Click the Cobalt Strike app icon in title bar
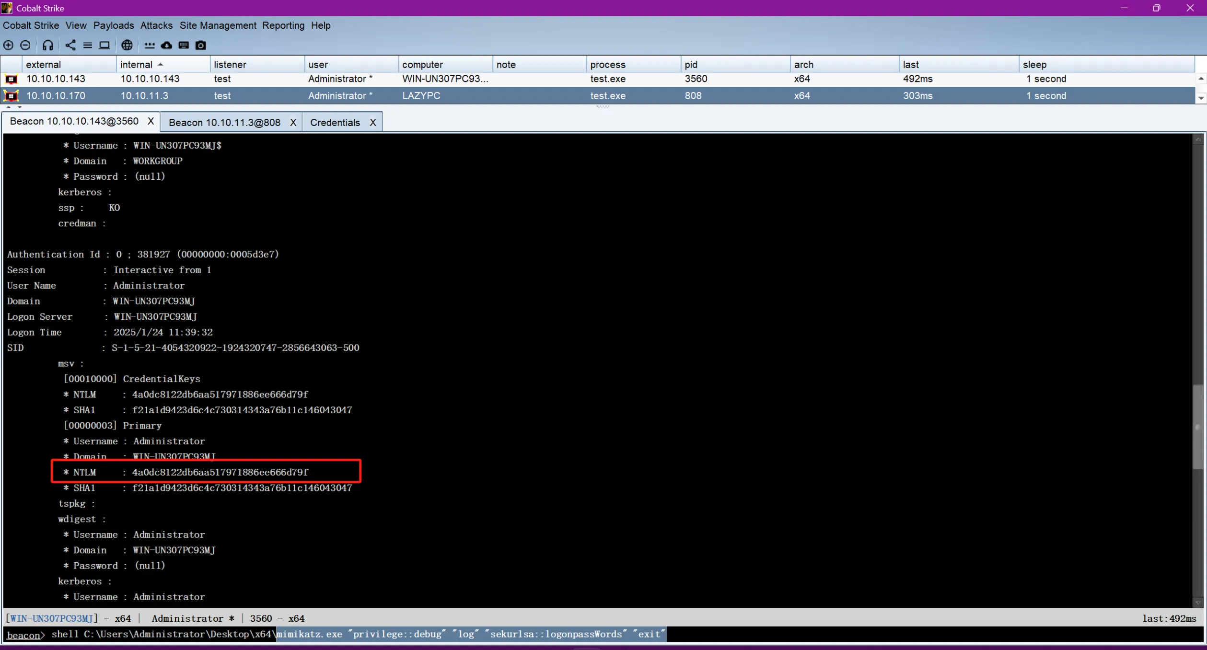This screenshot has height=650, width=1207. pyautogui.click(x=7, y=8)
